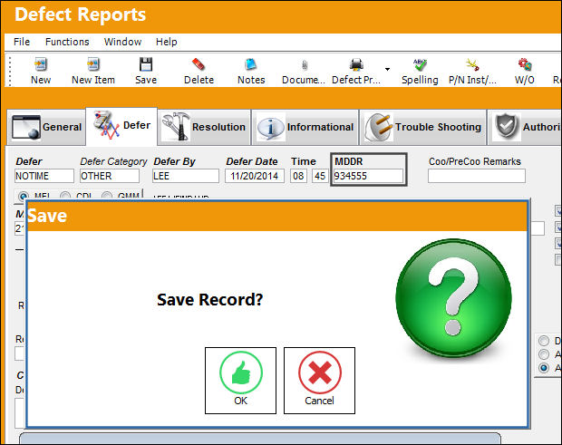Open the Functions menu
This screenshot has width=562, height=445.
click(67, 42)
